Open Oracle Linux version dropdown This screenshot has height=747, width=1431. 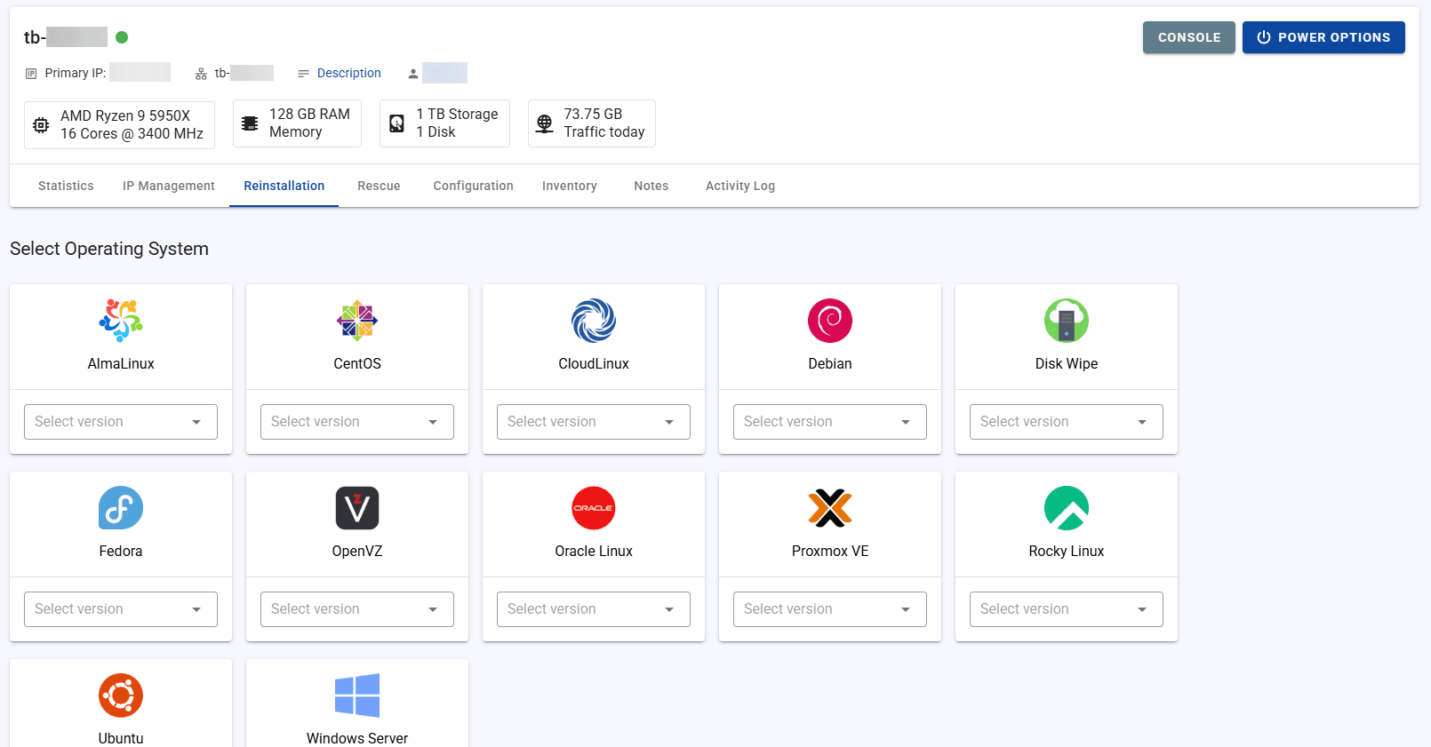(x=594, y=609)
